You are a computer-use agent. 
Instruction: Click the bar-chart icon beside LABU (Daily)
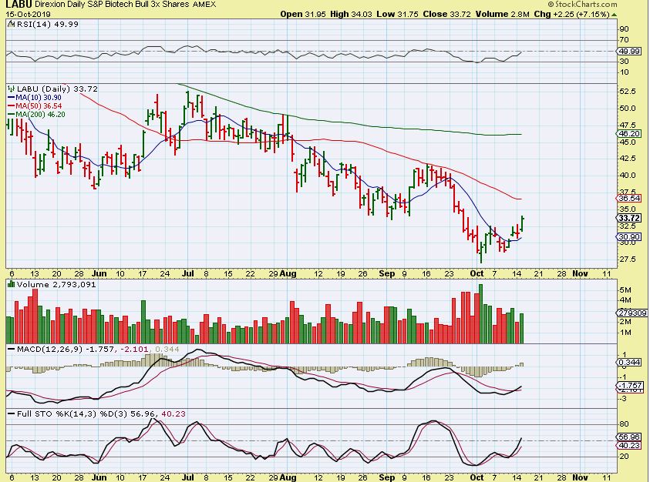[12, 89]
